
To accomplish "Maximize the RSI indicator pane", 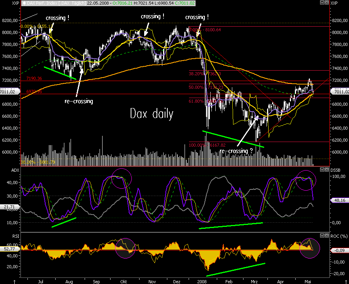I will pyautogui.click(x=322, y=235).
